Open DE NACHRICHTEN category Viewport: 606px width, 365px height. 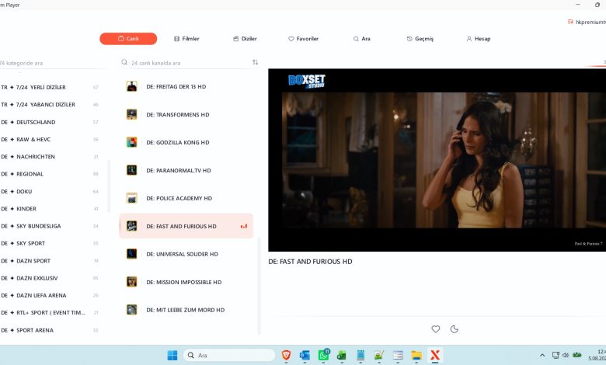tap(50, 156)
